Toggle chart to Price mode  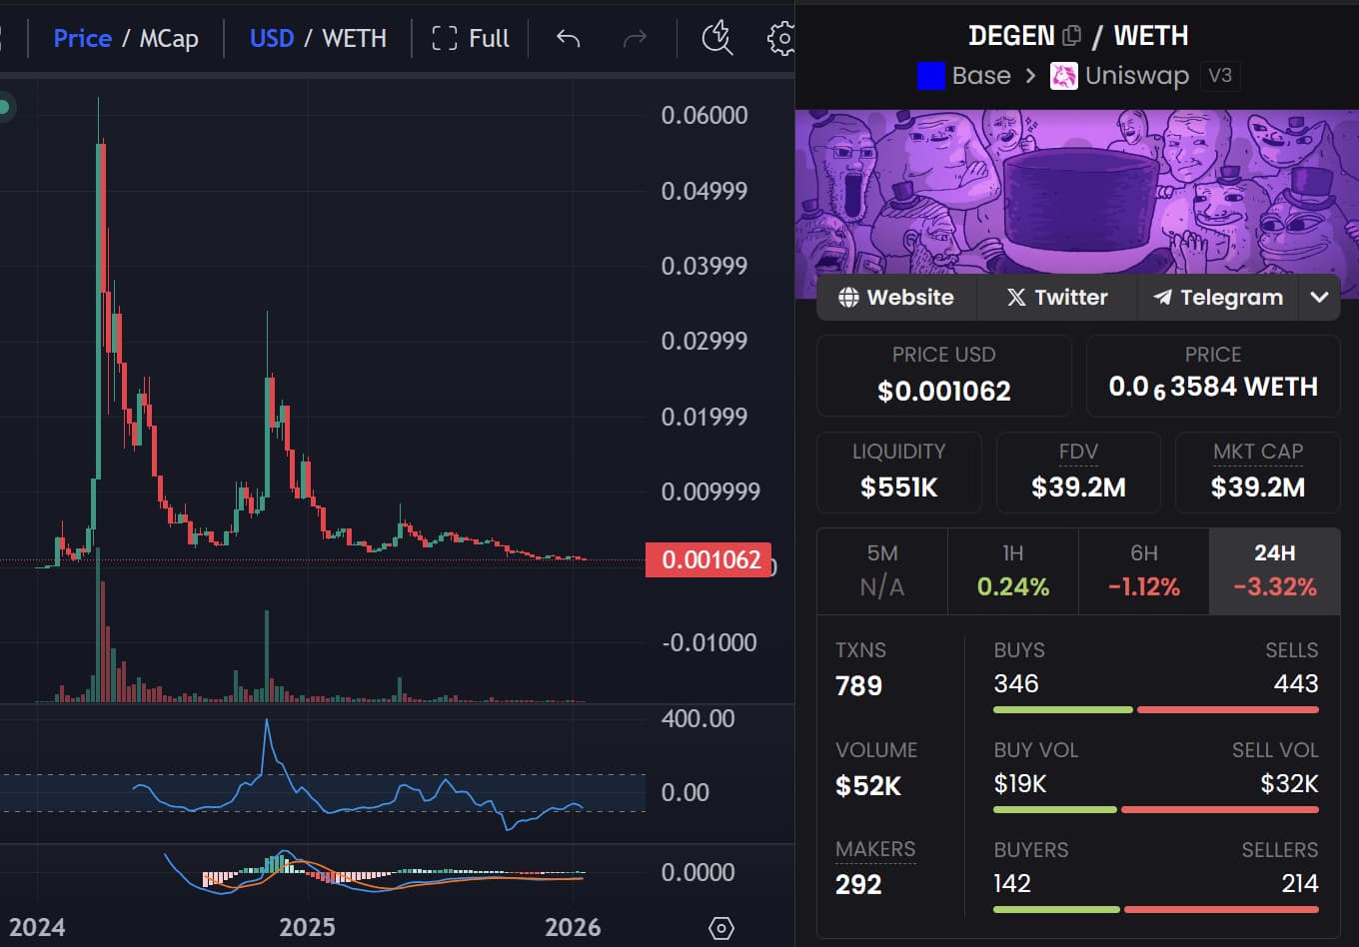[82, 39]
